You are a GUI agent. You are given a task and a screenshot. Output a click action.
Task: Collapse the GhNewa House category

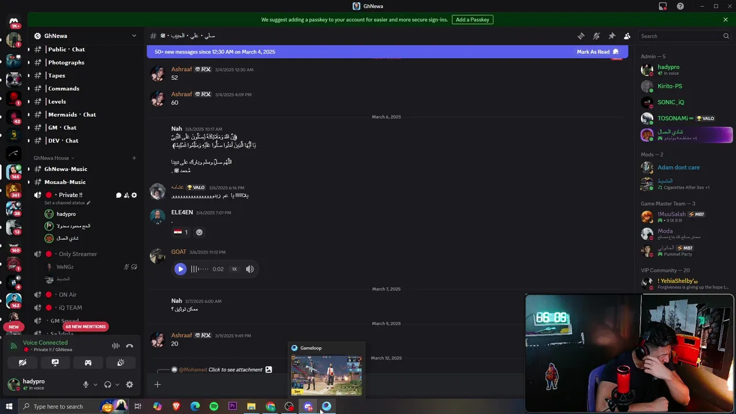53,158
